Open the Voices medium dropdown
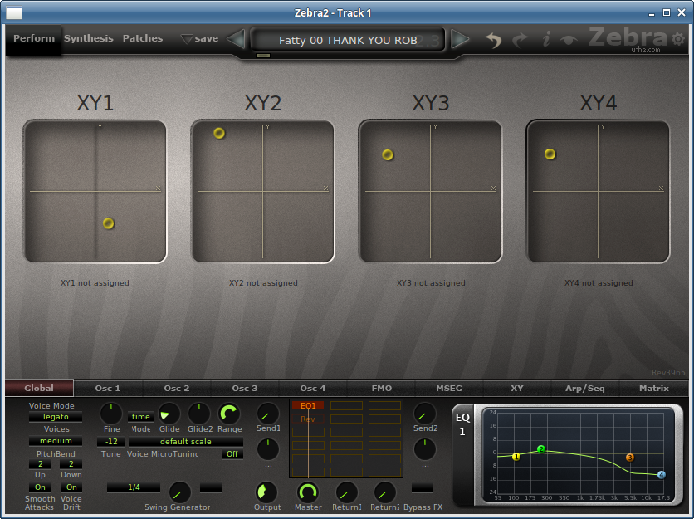The width and height of the screenshot is (694, 519). (56, 441)
